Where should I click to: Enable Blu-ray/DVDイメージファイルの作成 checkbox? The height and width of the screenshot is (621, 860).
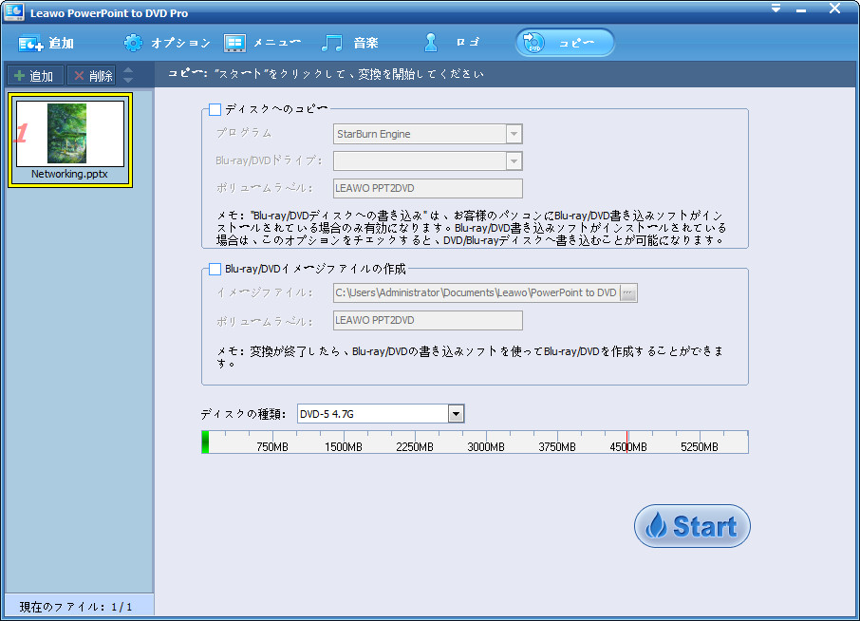(215, 270)
